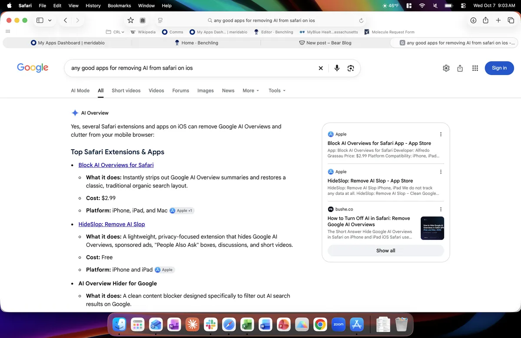The height and width of the screenshot is (338, 521).
Task: Open How to Turn Off AI in Safari
Action: (369, 221)
